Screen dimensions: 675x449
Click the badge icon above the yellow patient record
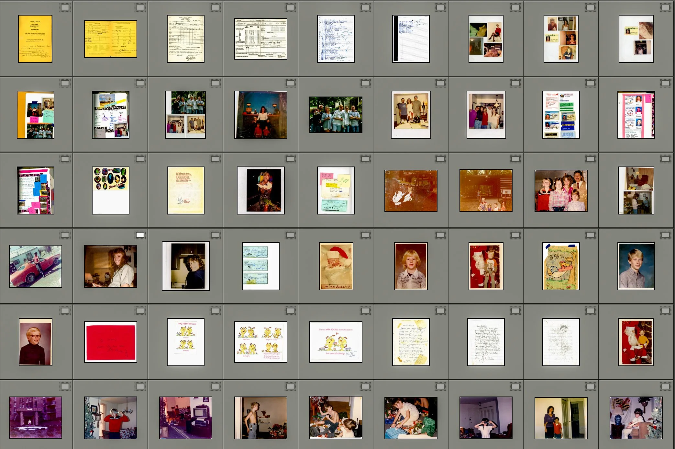pos(65,7)
